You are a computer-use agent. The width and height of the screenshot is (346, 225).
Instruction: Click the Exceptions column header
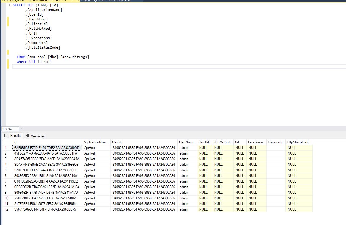(x=256, y=142)
